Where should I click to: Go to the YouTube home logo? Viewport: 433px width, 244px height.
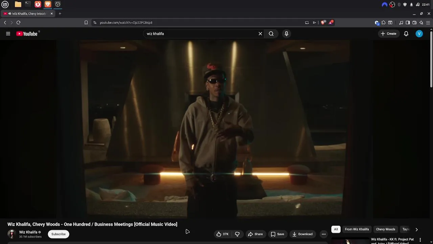[27, 34]
